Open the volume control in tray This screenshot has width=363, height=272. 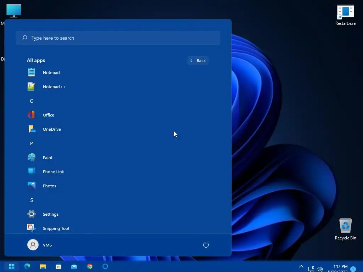coord(320,269)
